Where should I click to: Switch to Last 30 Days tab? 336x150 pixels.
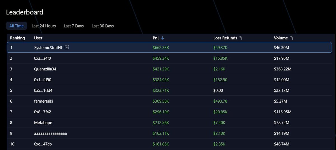[102, 26]
